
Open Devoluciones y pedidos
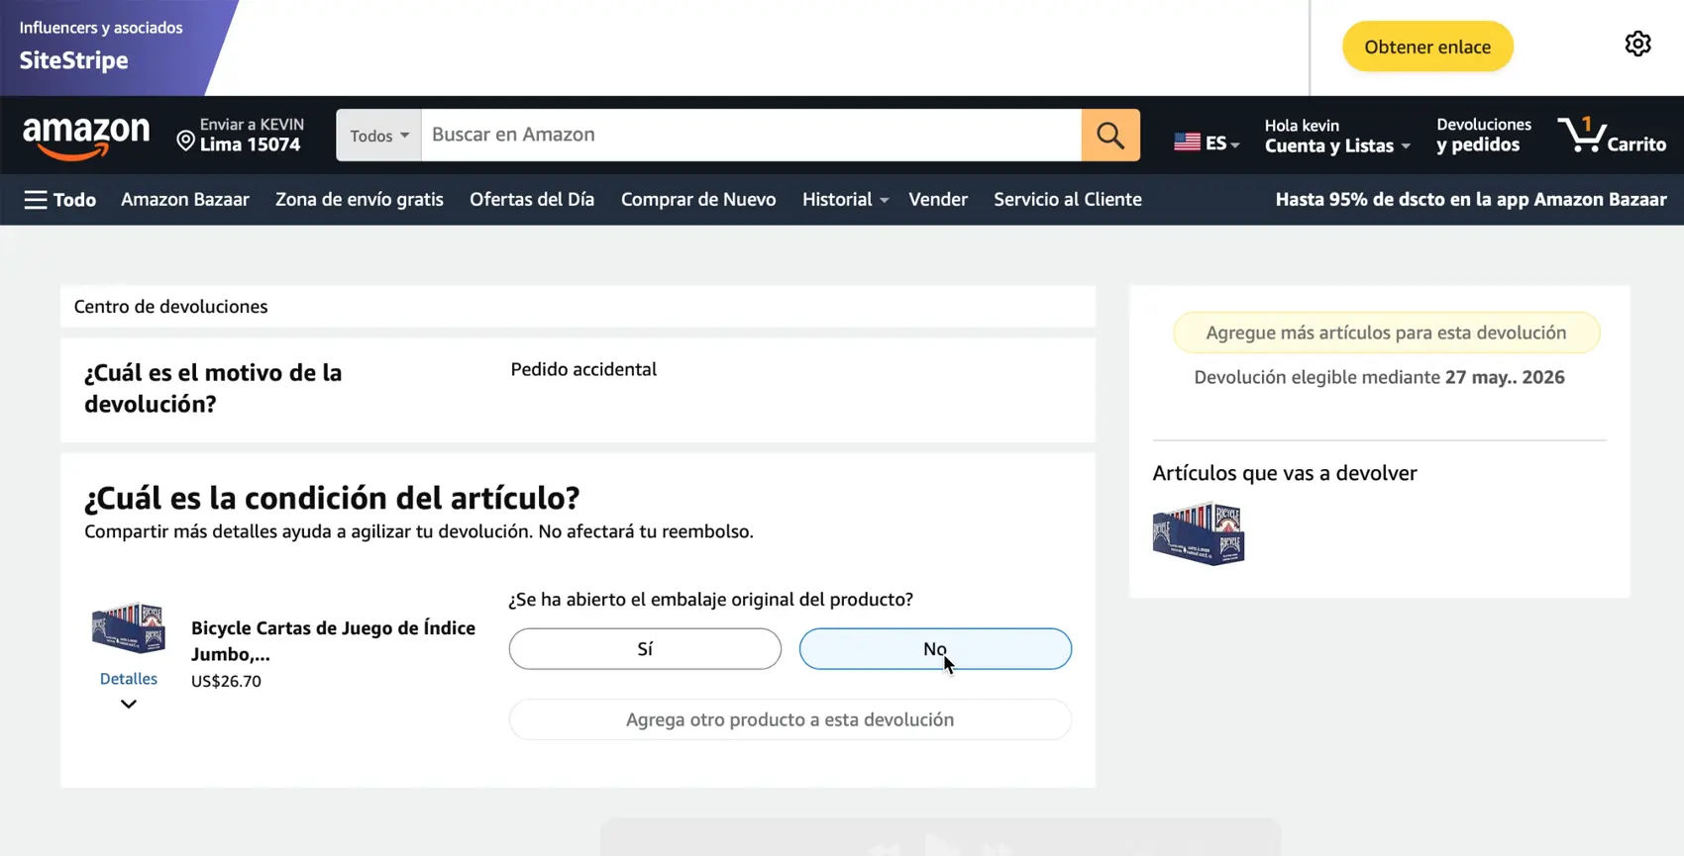click(1483, 135)
